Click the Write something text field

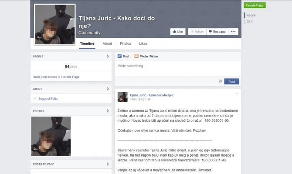177,66
